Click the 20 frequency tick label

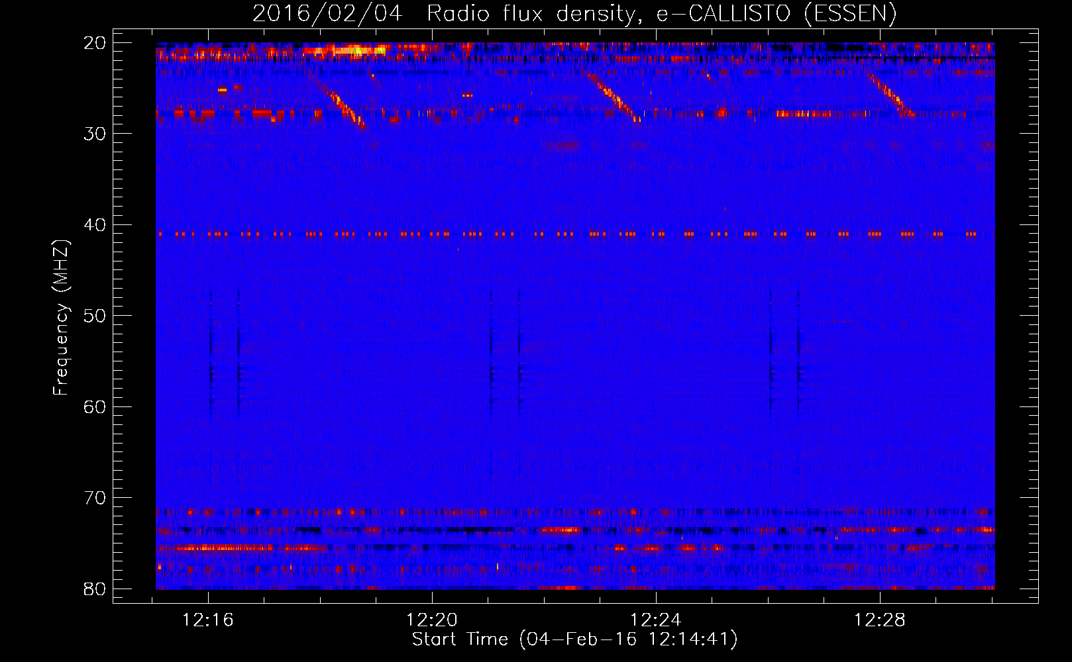[95, 43]
